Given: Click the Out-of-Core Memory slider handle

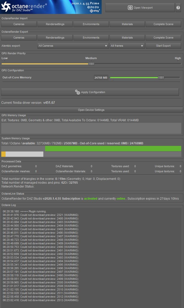Looking at the screenshot, I should 161,78.
